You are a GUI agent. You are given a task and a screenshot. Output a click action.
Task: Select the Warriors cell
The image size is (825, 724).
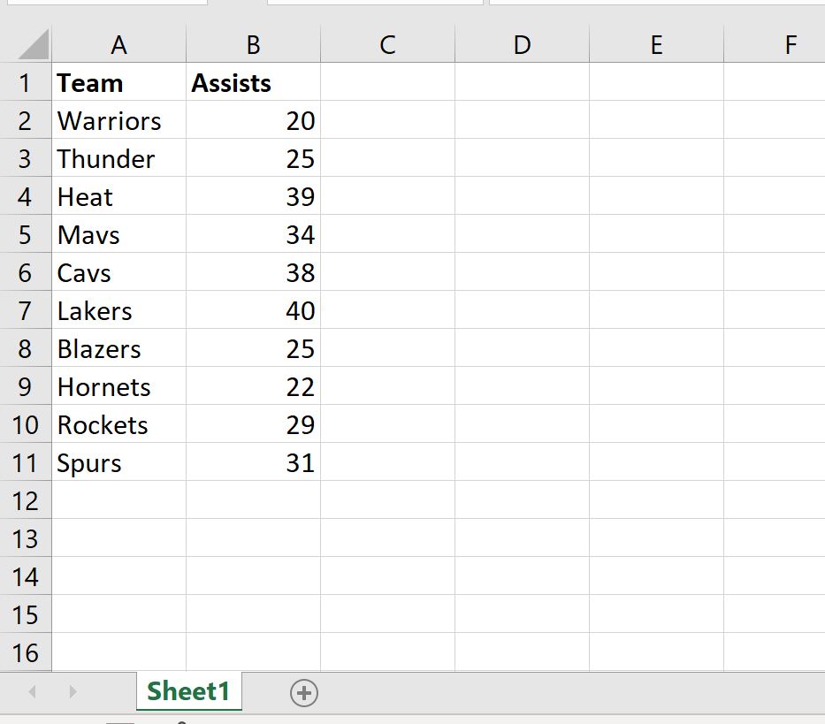pyautogui.click(x=118, y=121)
